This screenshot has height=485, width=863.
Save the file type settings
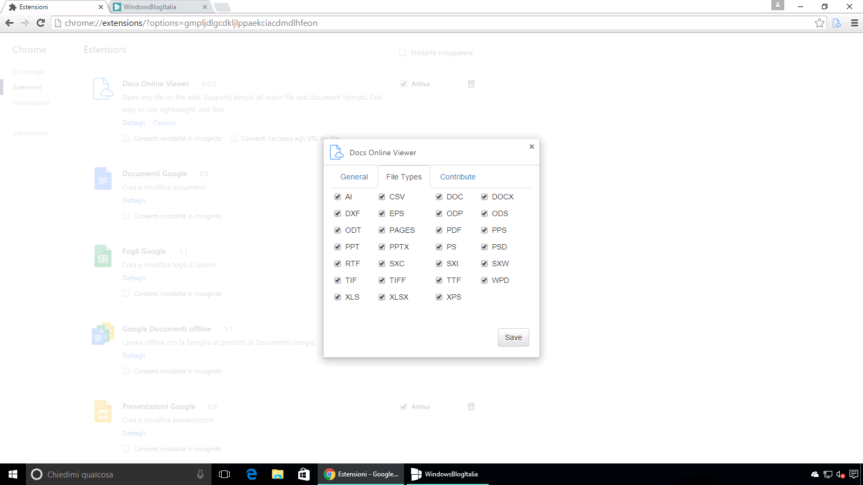coord(513,337)
